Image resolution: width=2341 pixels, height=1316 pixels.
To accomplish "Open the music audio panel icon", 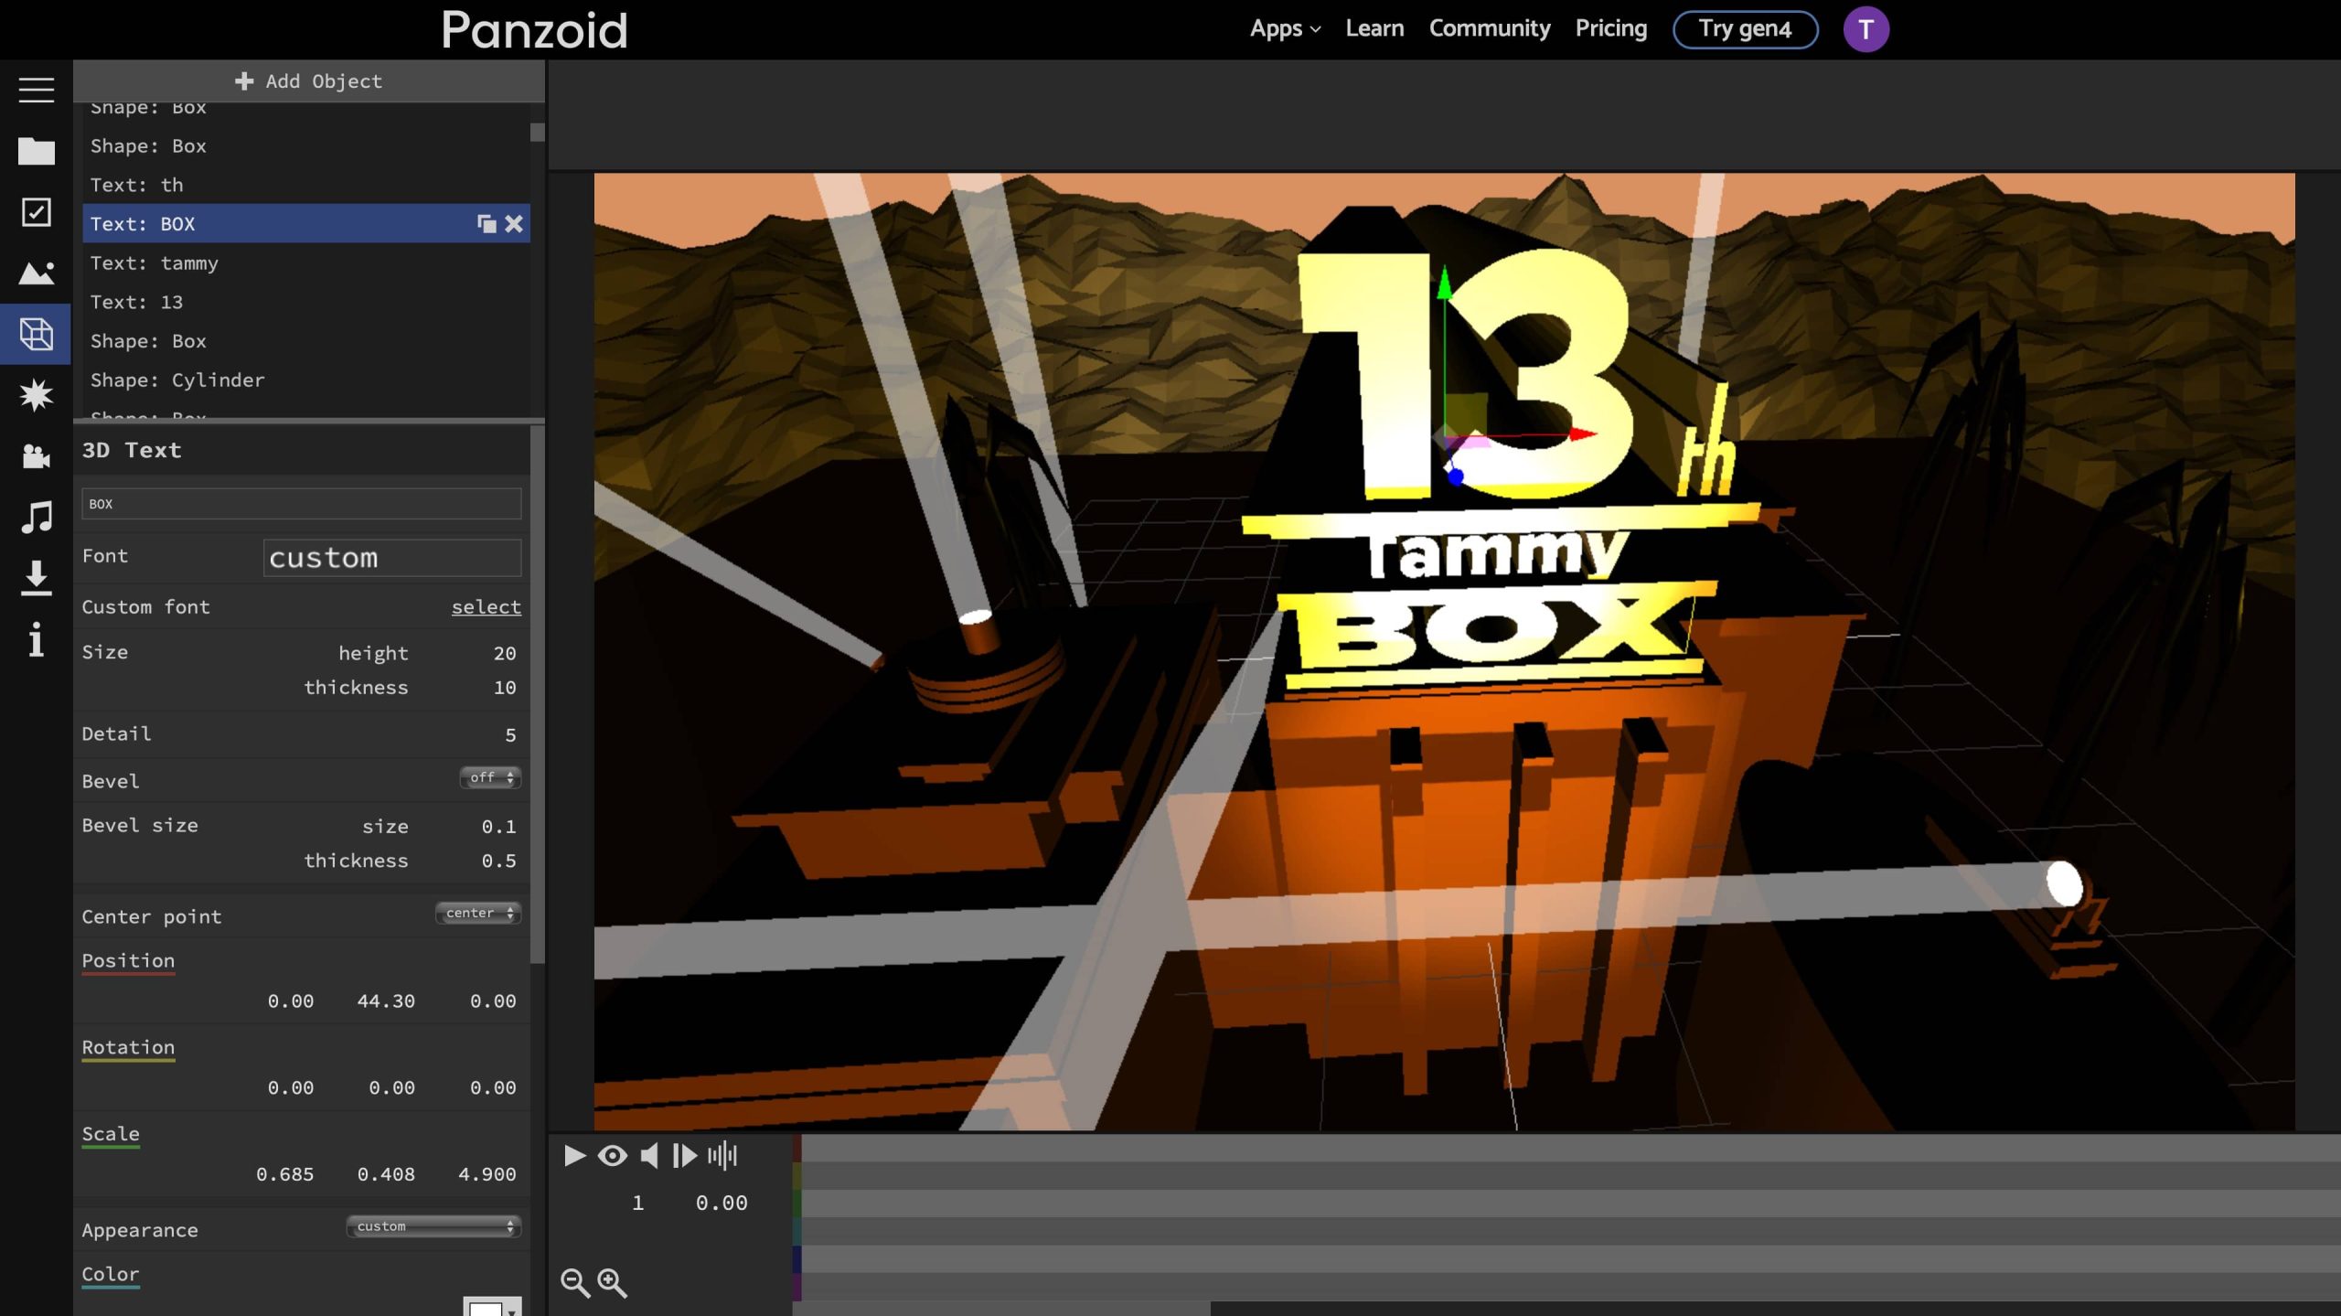I will (x=36, y=517).
